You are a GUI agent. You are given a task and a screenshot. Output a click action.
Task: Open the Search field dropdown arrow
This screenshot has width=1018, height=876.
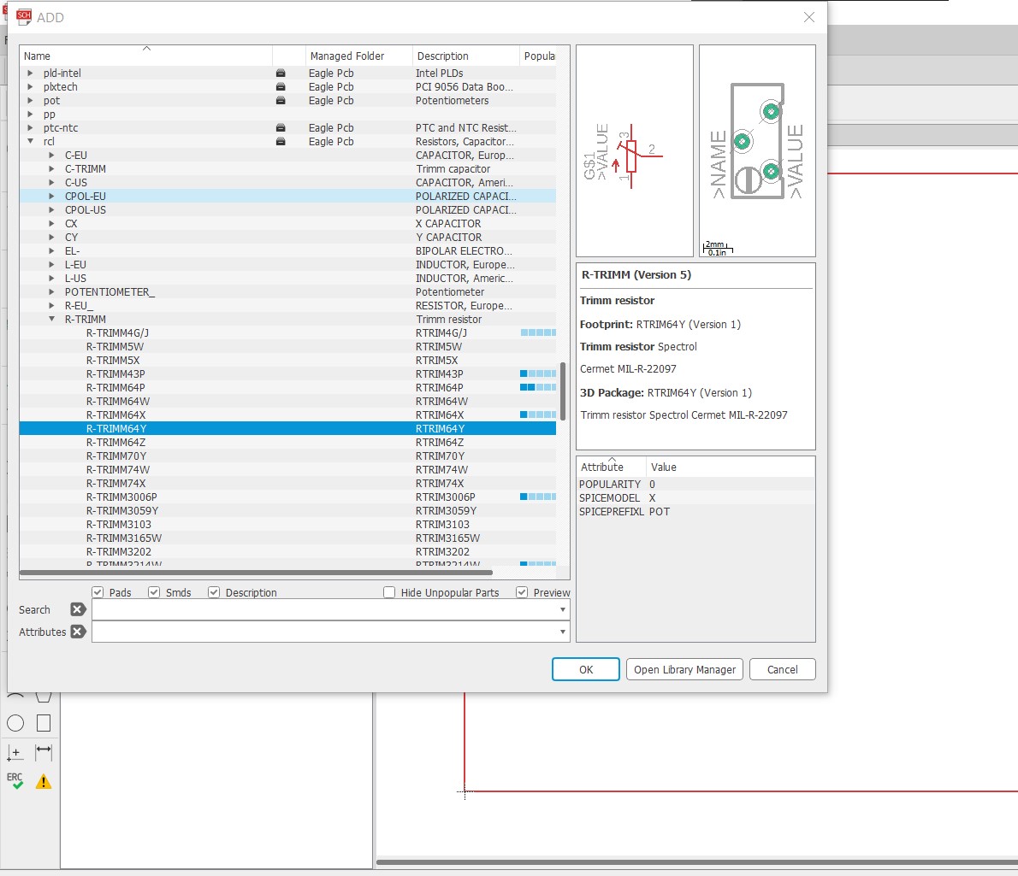click(562, 609)
